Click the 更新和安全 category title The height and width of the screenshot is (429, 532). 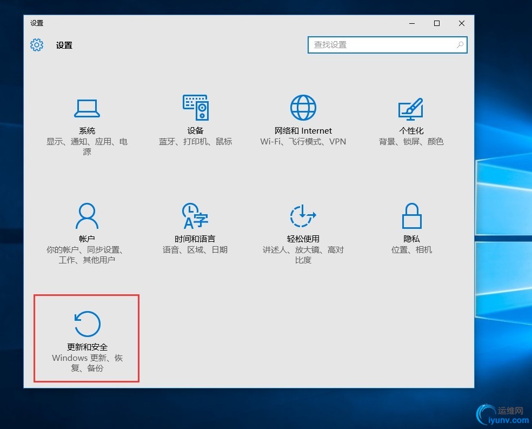[x=87, y=347]
